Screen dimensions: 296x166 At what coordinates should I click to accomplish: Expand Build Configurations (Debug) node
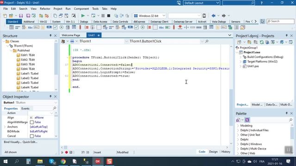pyautogui.click(x=240, y=57)
